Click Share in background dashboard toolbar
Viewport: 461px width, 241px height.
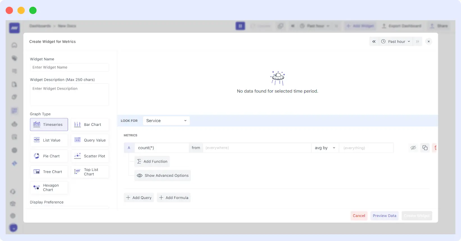tap(439, 26)
